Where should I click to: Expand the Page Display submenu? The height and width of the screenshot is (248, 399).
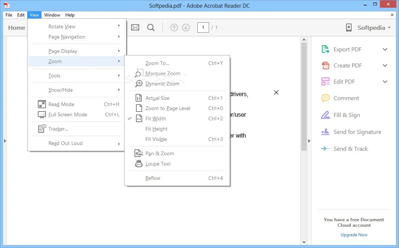tap(76, 51)
